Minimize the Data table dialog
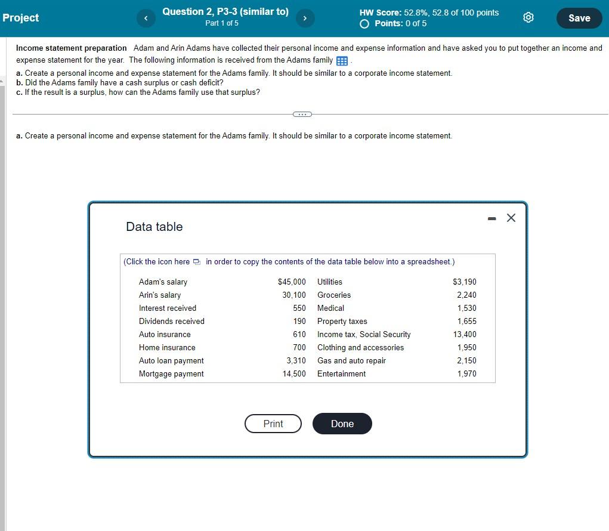 pyautogui.click(x=491, y=218)
